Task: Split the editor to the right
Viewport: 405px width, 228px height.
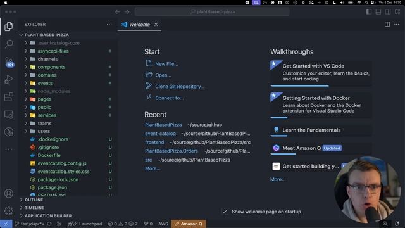Action: 387,24
